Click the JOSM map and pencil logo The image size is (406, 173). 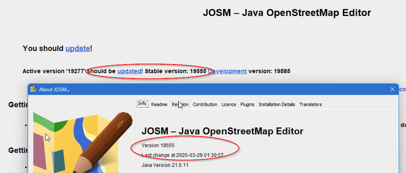click(x=83, y=142)
